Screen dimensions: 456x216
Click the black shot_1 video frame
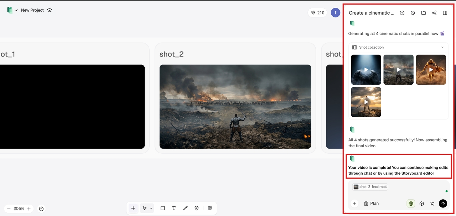pyautogui.click(x=72, y=107)
